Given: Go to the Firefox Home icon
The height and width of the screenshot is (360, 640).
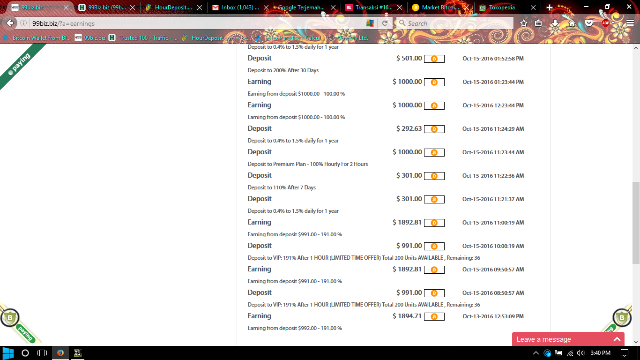Looking at the screenshot, I should coord(572,23).
